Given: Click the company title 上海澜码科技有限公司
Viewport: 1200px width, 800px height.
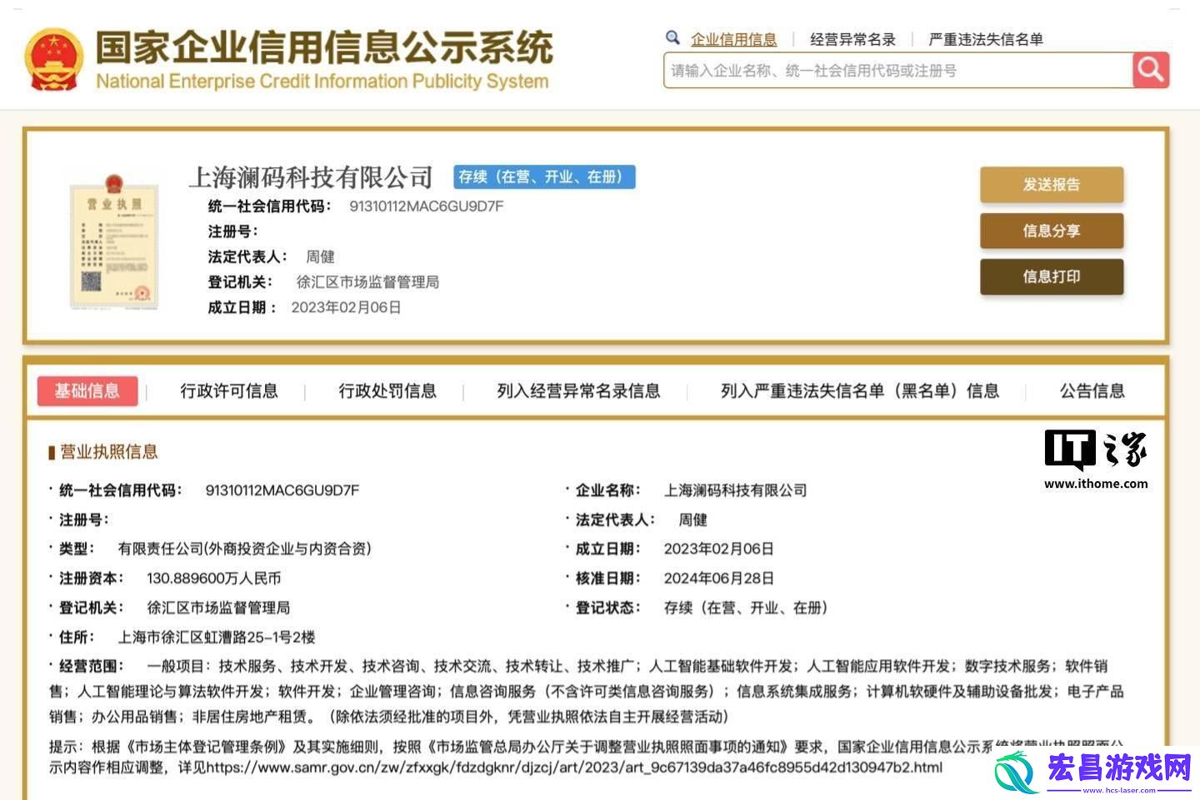Looking at the screenshot, I should (x=311, y=176).
